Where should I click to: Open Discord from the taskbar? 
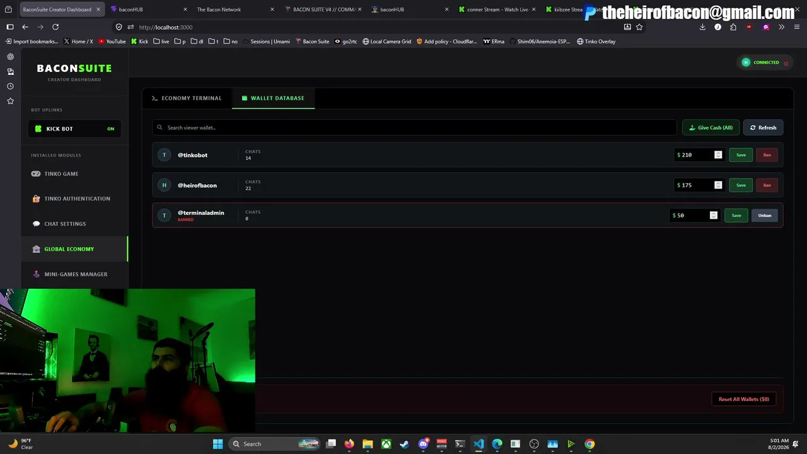(x=423, y=444)
